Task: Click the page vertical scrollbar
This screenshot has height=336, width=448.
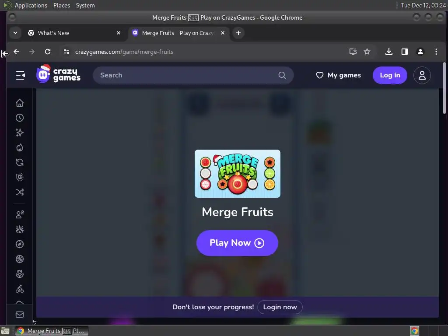Action: [444, 88]
